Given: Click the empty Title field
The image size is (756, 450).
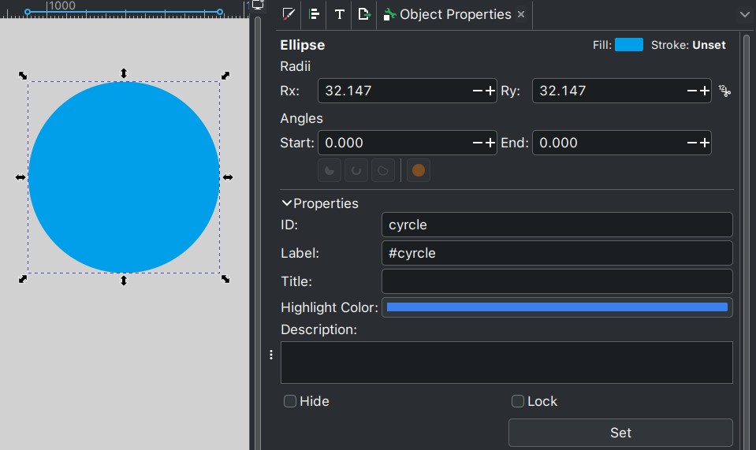Looking at the screenshot, I should 557,281.
